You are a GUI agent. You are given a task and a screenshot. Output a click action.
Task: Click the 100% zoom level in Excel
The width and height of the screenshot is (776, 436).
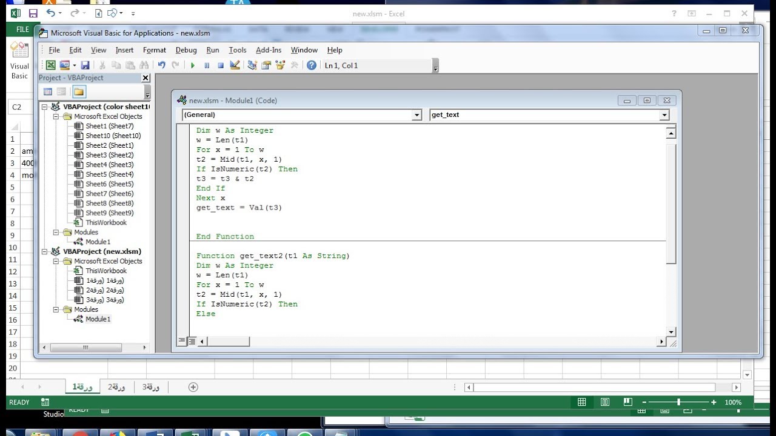pos(733,402)
